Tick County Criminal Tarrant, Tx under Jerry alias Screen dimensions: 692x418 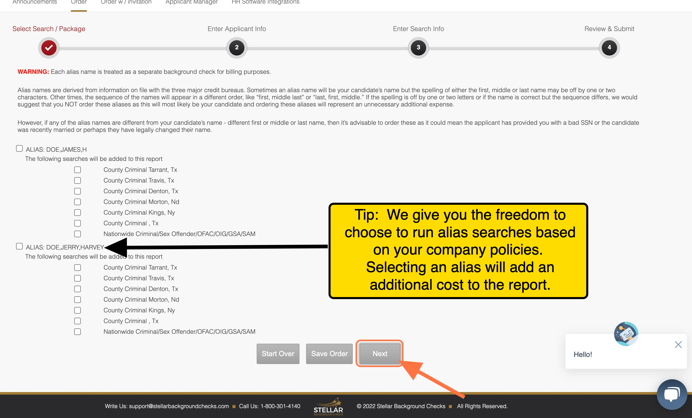pos(77,268)
